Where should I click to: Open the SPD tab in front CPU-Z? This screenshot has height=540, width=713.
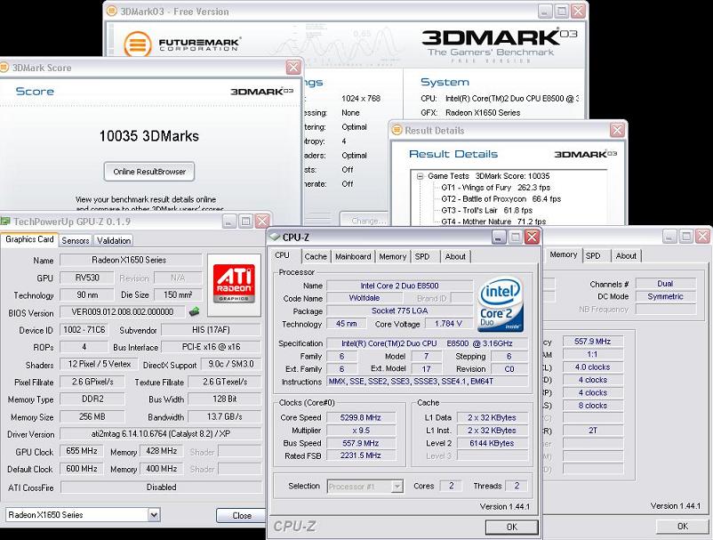click(422, 256)
